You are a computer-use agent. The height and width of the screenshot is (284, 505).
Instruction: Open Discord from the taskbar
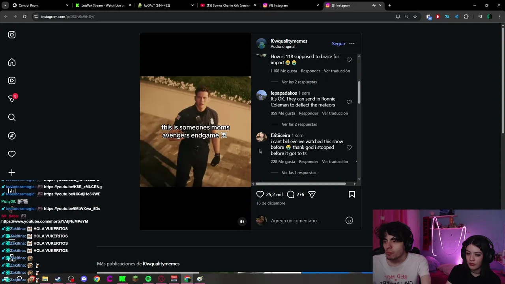pos(84,279)
